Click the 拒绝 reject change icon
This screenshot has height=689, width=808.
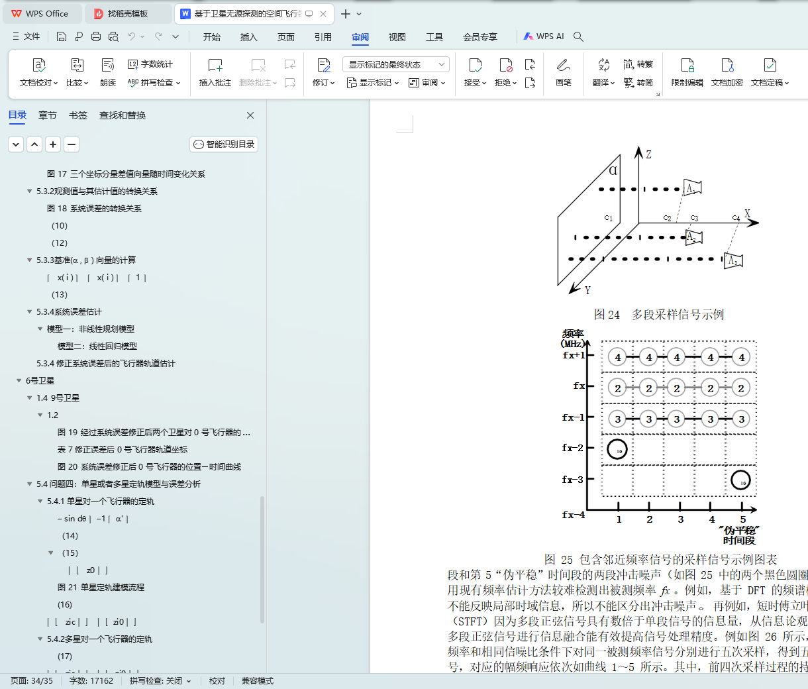click(506, 65)
